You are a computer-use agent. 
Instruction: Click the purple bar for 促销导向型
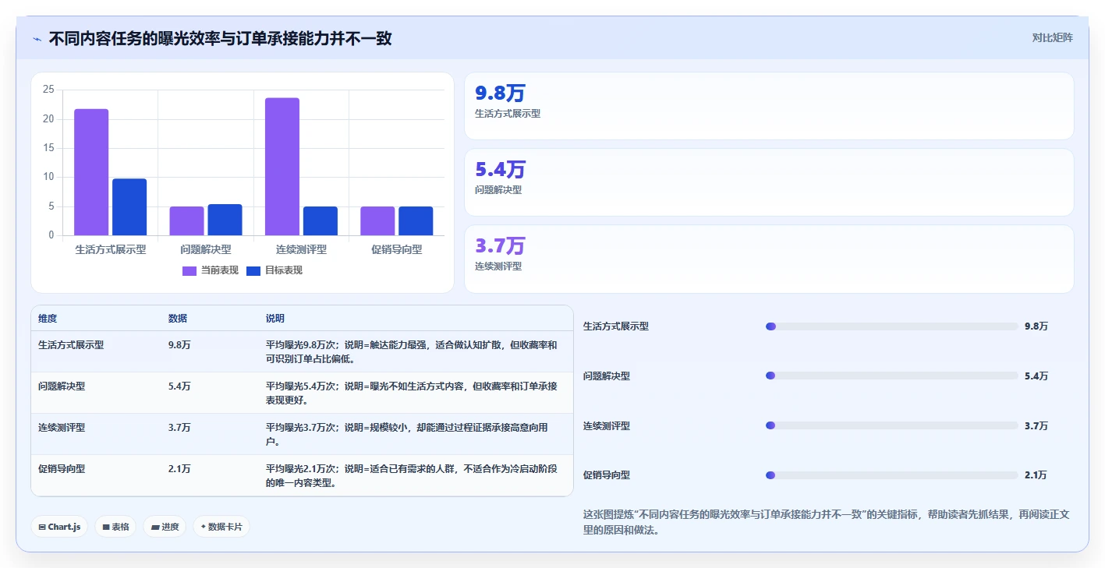(x=377, y=221)
